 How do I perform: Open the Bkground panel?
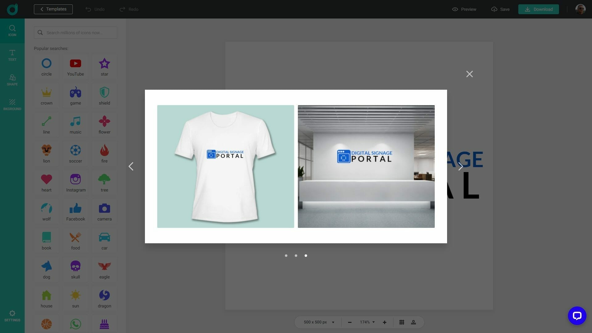[12, 105]
